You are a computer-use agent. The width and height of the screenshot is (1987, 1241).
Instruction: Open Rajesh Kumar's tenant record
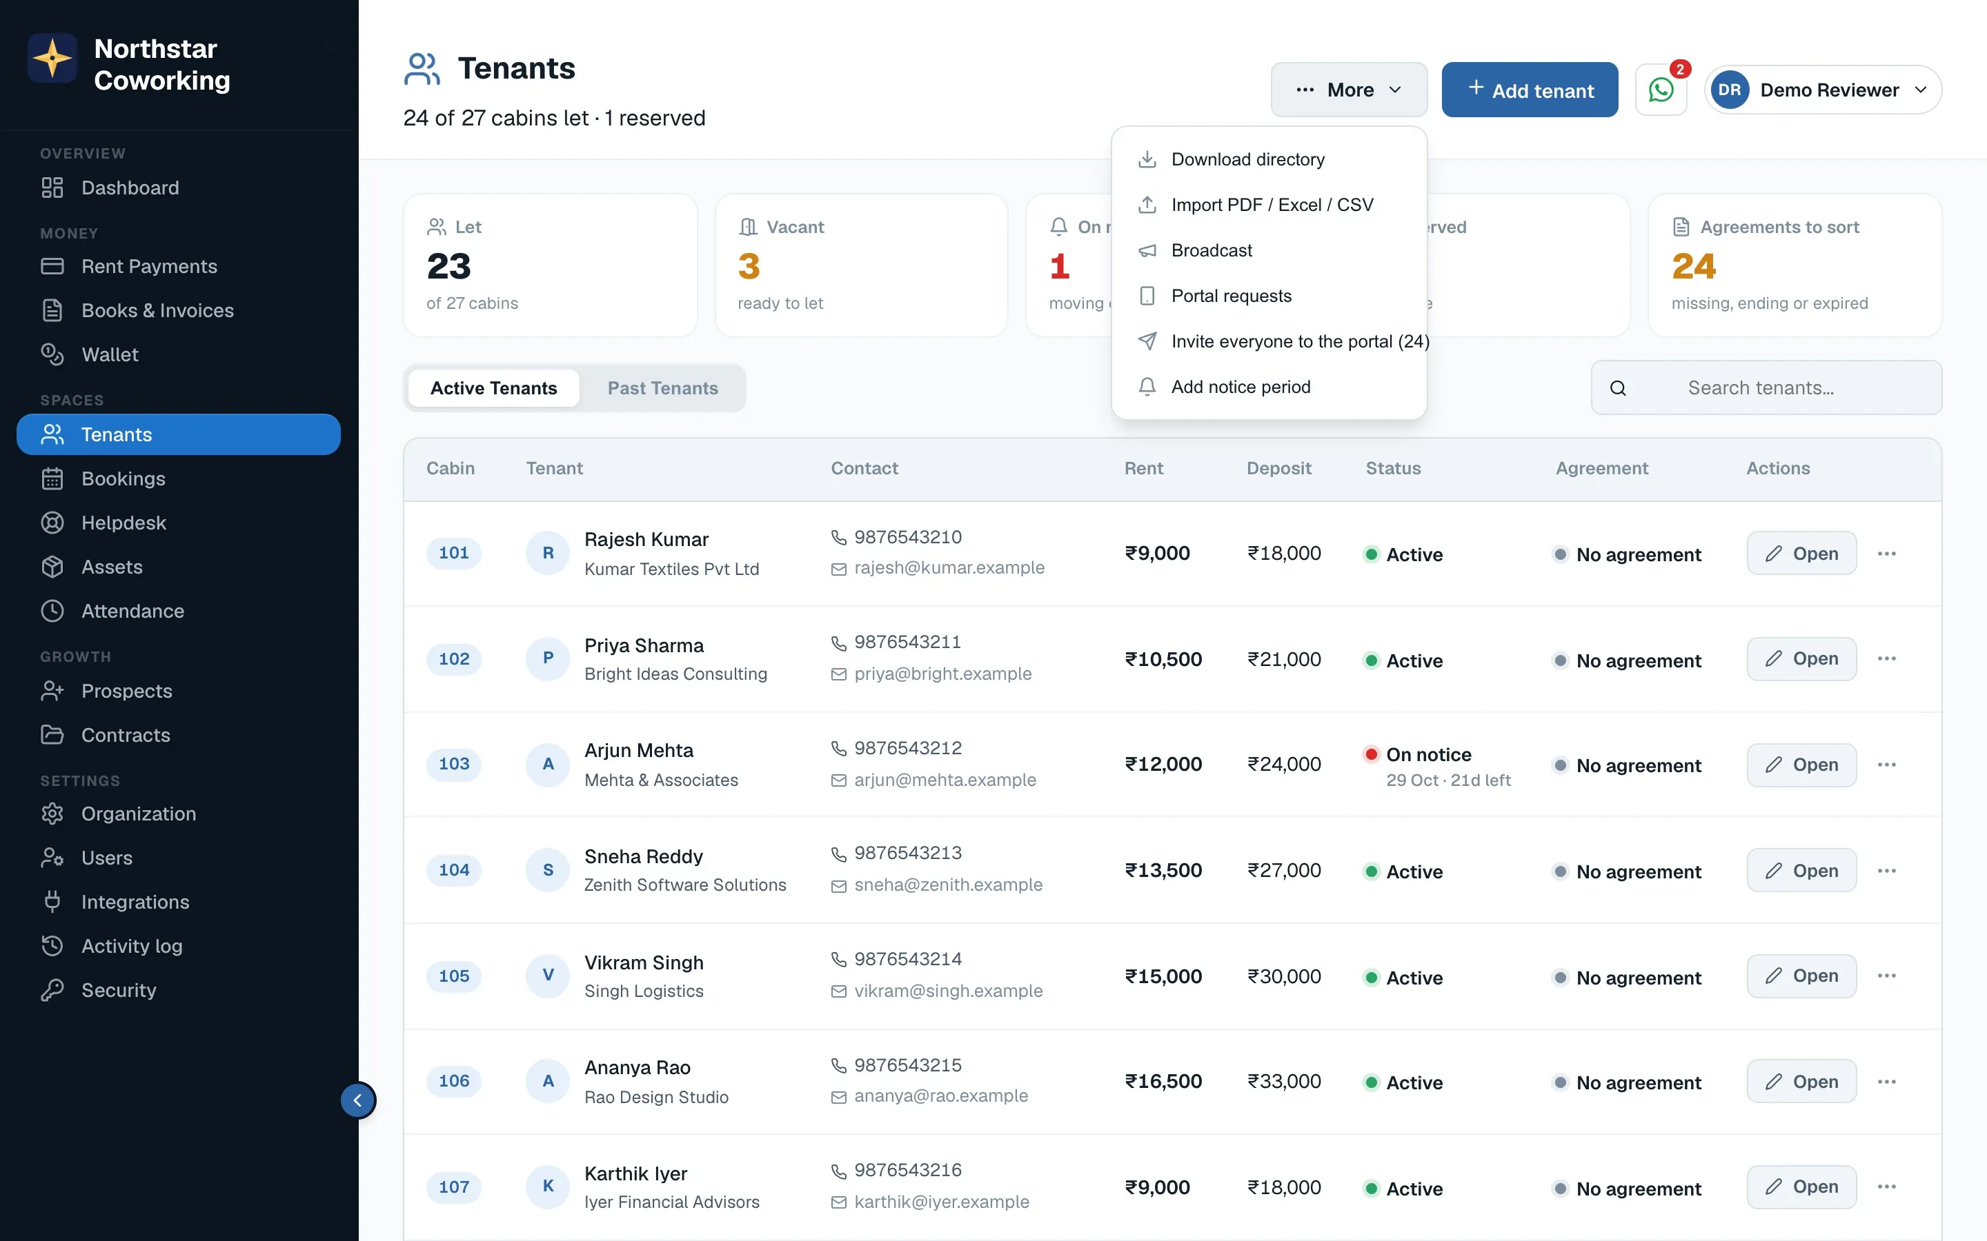pos(1801,553)
